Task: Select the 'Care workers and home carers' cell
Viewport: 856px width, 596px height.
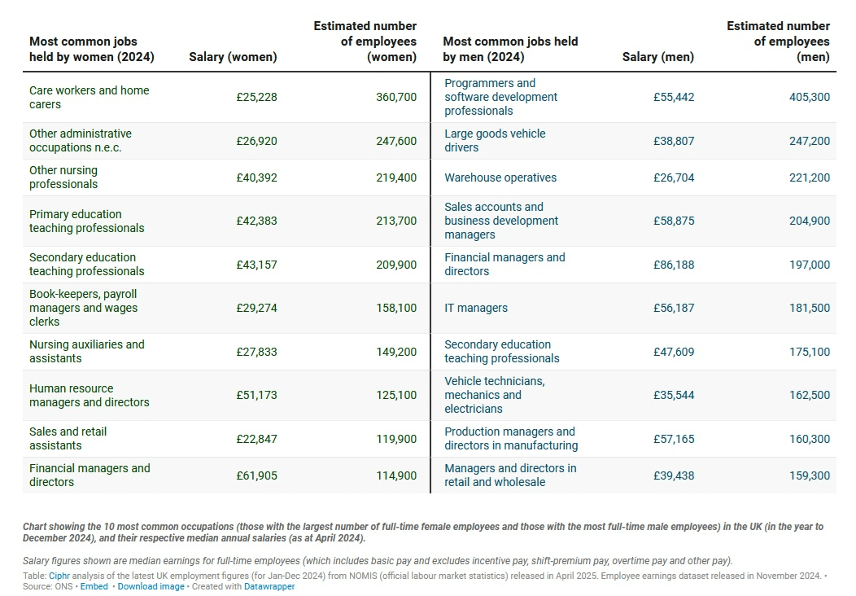Action: tap(89, 97)
